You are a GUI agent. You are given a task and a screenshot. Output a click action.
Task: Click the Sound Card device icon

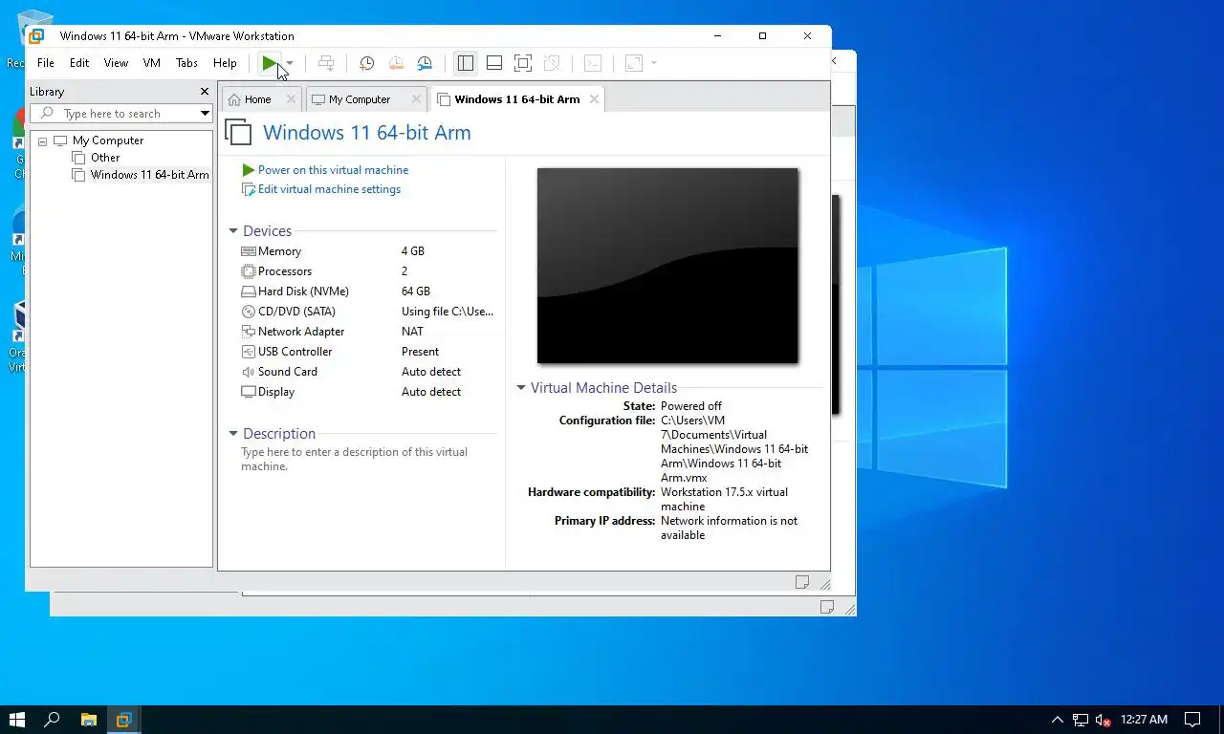[x=249, y=372]
